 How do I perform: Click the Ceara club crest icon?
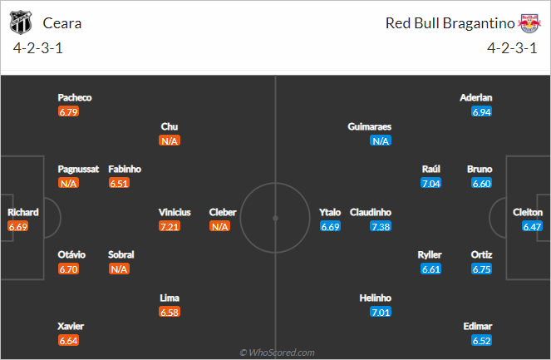coord(21,22)
